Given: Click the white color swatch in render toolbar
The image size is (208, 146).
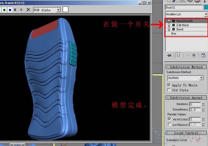Looking at the screenshot, I should (65, 9).
